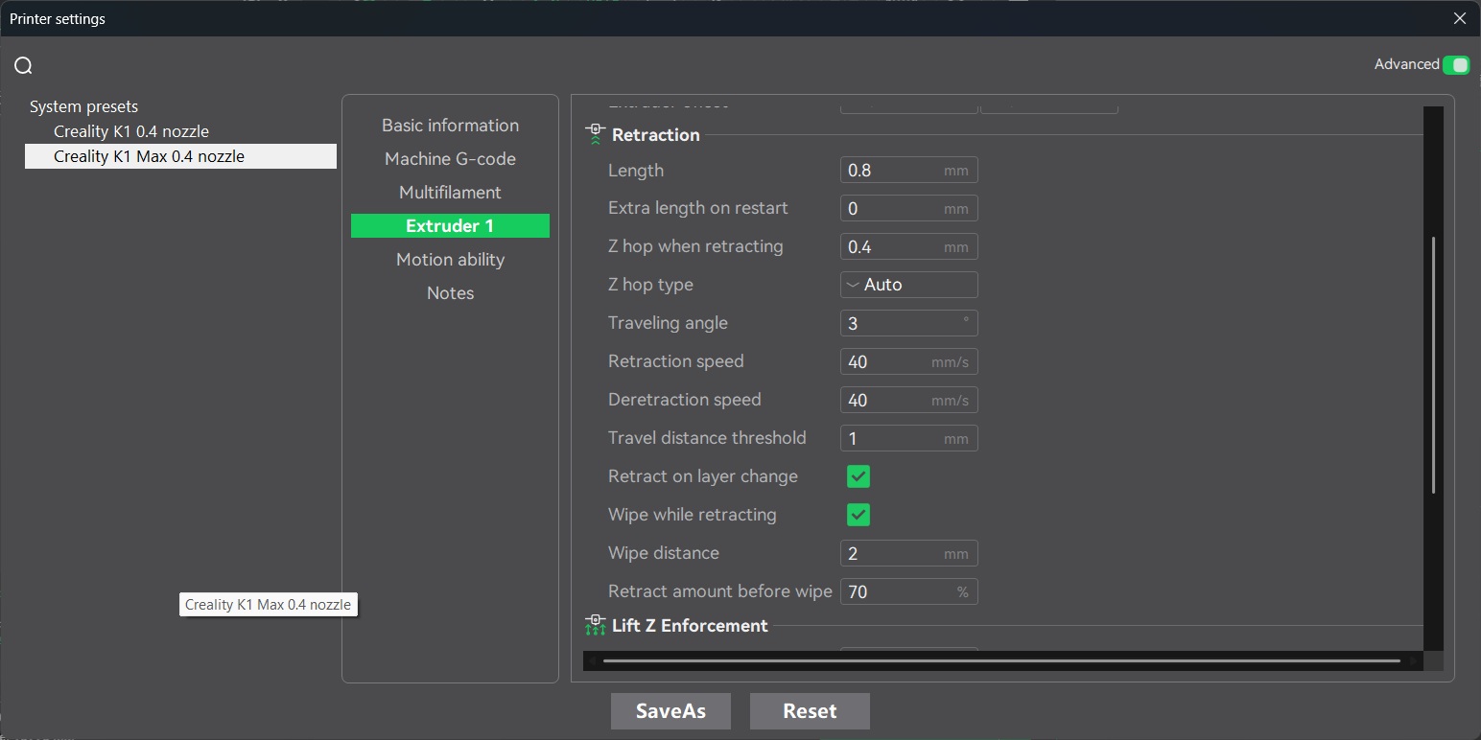Uncheck Wipe while retracting
The image size is (1481, 740).
click(858, 515)
